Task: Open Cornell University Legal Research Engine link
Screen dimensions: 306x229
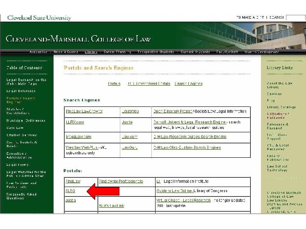Action: click(x=190, y=122)
